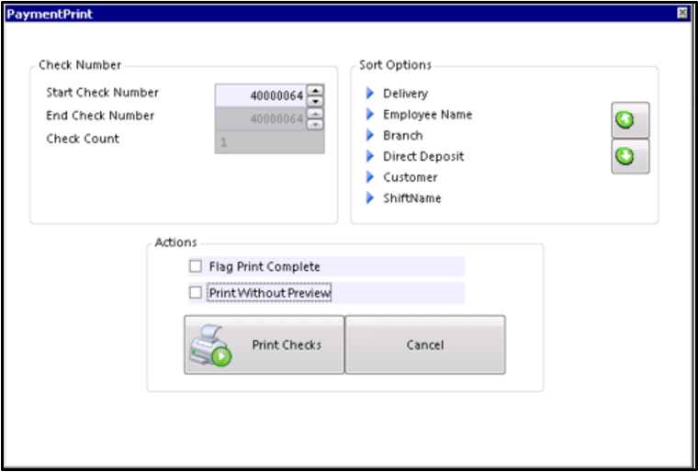The height and width of the screenshot is (472, 698).
Task: Enable the Flag Print Complete checkbox
Action: (x=196, y=266)
